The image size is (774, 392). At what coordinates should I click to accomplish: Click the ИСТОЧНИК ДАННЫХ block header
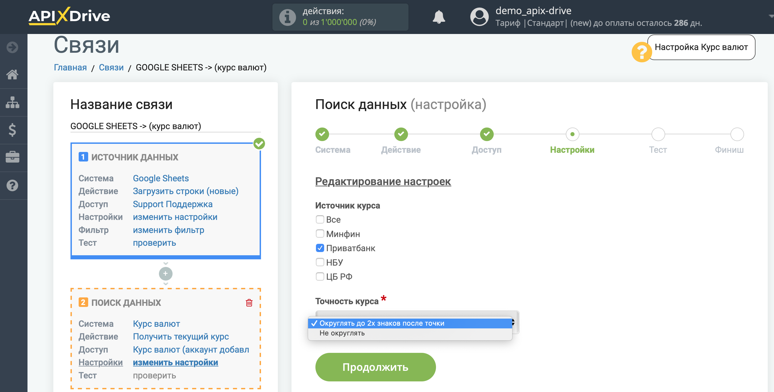click(135, 157)
